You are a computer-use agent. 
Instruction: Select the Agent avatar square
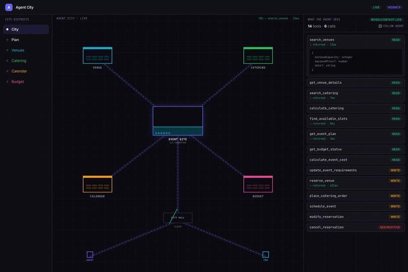point(90,254)
